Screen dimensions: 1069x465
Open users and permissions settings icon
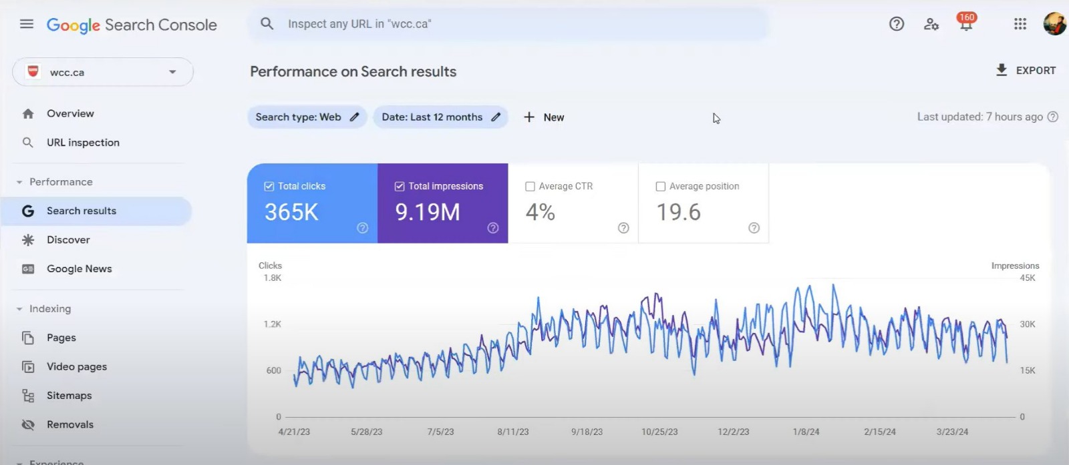point(931,24)
